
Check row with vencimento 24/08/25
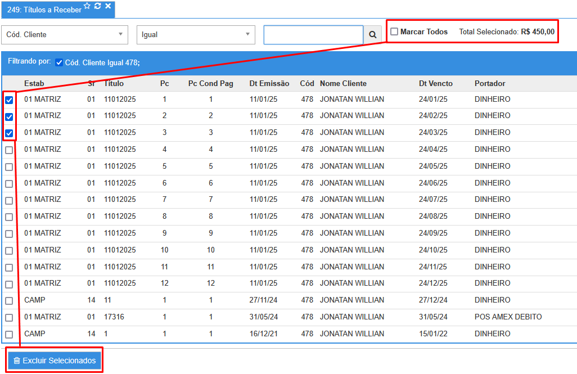coord(9,217)
